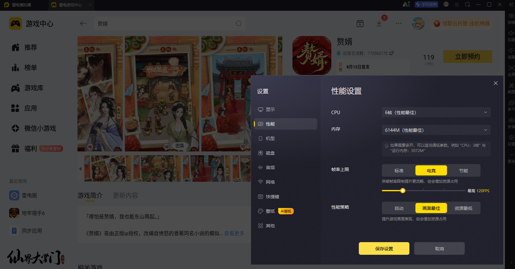Open the calendar reservation icon
The image size is (515, 269).
[x=360, y=23]
